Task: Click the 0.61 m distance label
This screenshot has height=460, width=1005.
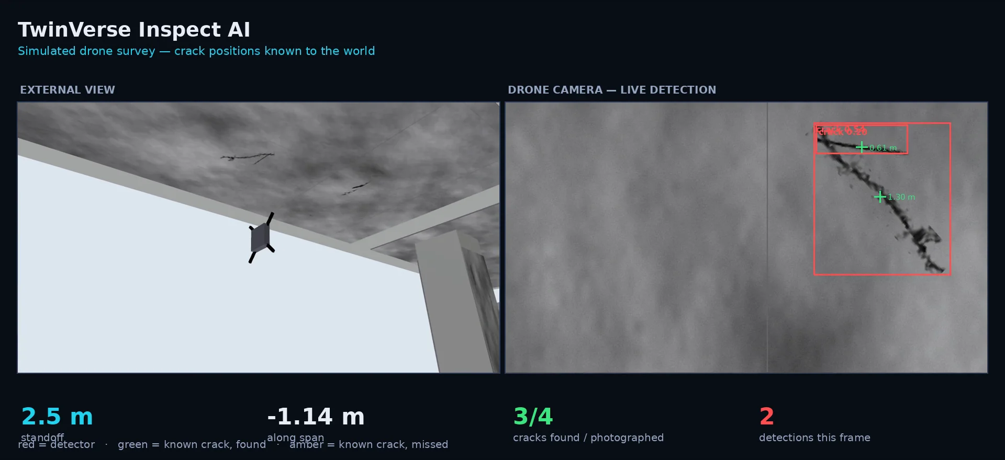Action: (x=883, y=148)
